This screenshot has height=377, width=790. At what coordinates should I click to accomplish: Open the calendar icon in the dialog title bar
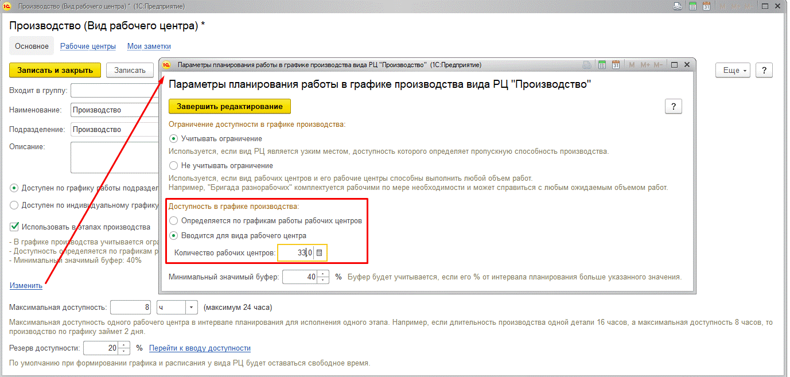(616, 64)
